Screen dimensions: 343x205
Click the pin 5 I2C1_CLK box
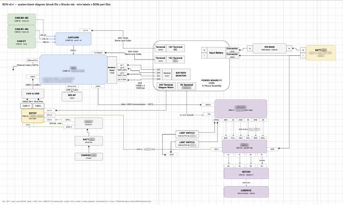tap(122, 74)
